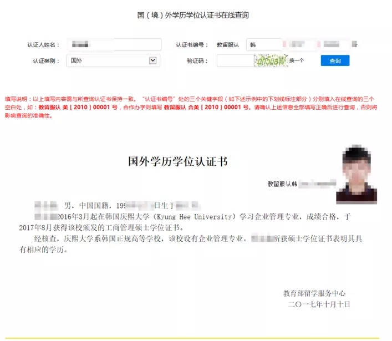Click the 验证码 captcha input box
This screenshot has width=392, height=341.
235,60
